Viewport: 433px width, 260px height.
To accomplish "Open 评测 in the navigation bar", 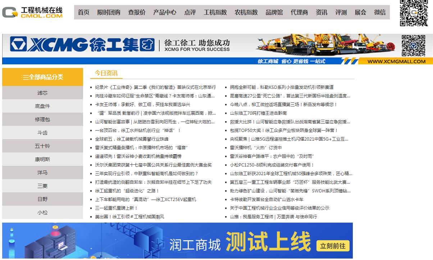I will click(341, 12).
